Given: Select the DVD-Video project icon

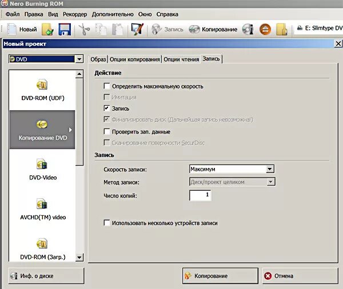Looking at the screenshot, I should coord(42,164).
